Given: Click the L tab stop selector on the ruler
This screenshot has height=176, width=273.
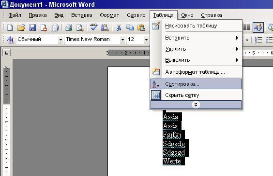Looking at the screenshot, I should point(7,53).
